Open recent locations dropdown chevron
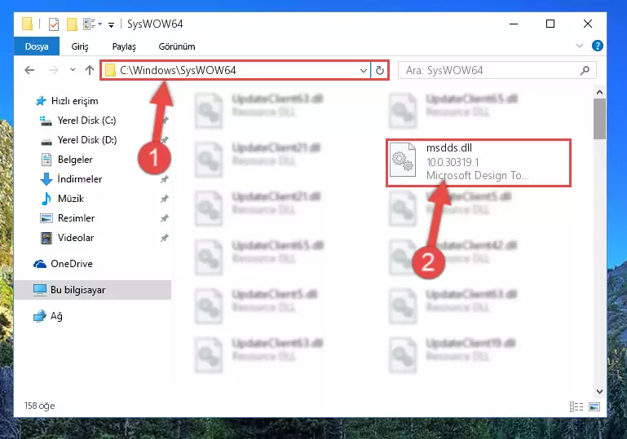 pyautogui.click(x=73, y=70)
